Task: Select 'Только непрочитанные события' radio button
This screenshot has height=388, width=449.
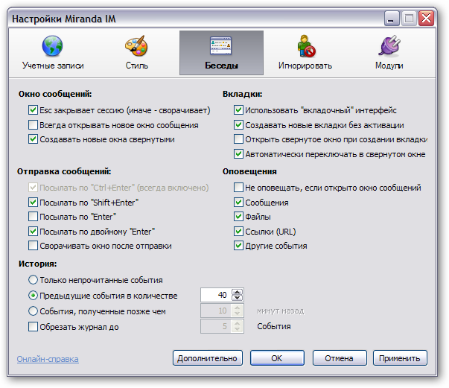Action: pos(33,280)
